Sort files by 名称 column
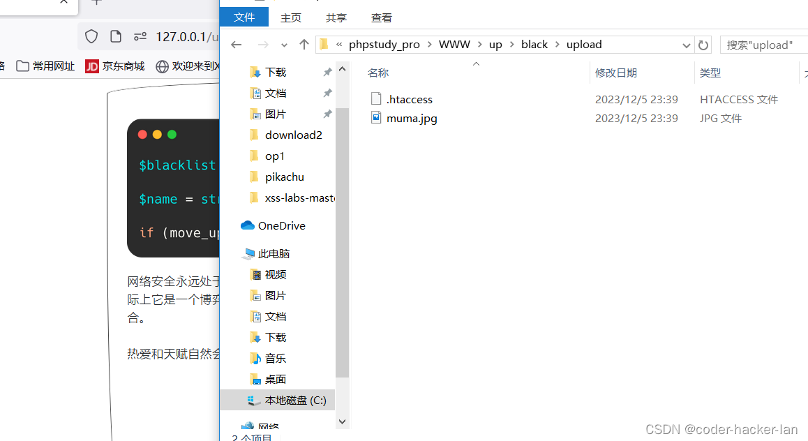Image resolution: width=808 pixels, height=441 pixels. click(378, 73)
